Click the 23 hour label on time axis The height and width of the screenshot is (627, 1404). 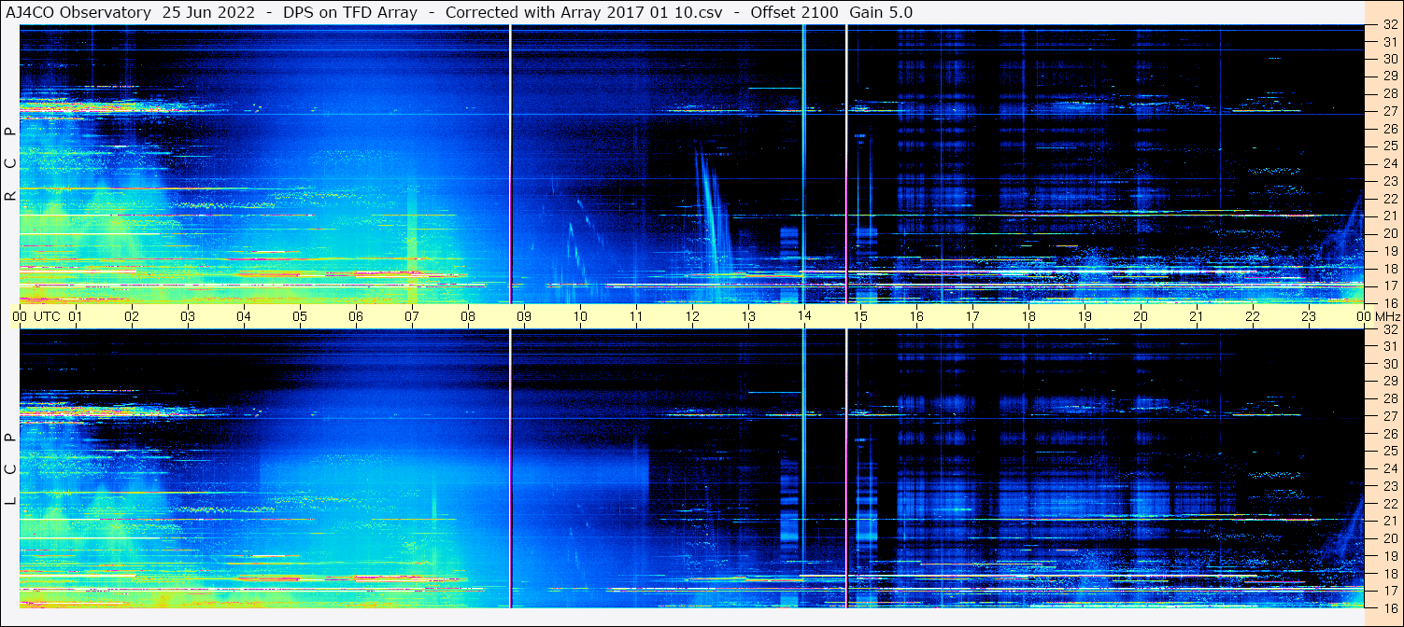coord(1309,316)
